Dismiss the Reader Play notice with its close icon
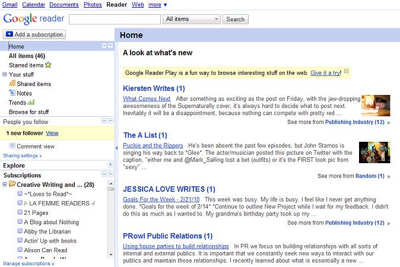400x267 pixels. coord(347,71)
